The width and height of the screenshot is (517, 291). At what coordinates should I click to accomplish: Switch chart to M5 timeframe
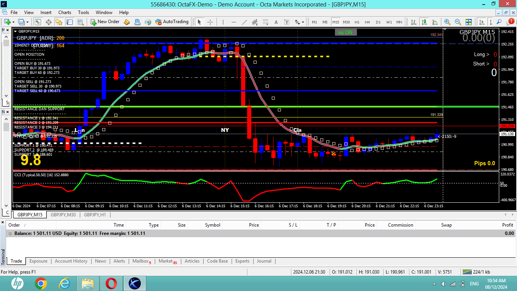coord(325,22)
